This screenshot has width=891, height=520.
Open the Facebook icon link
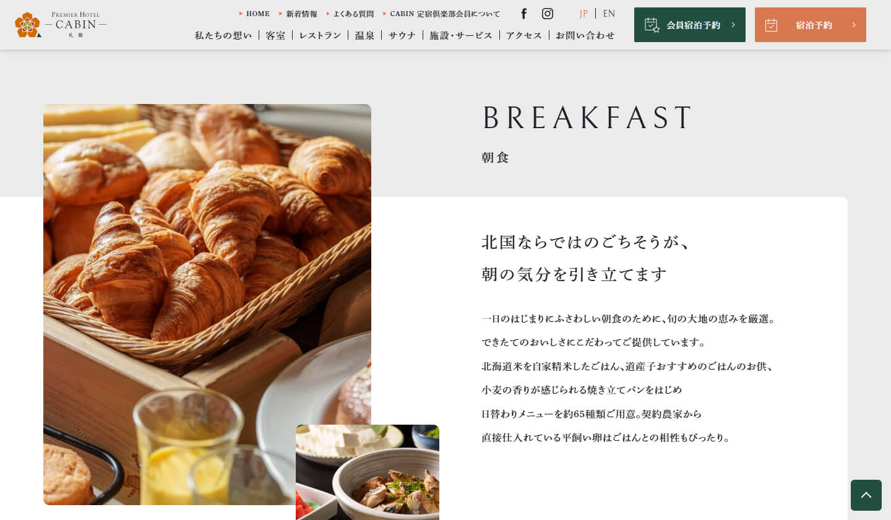[524, 14]
